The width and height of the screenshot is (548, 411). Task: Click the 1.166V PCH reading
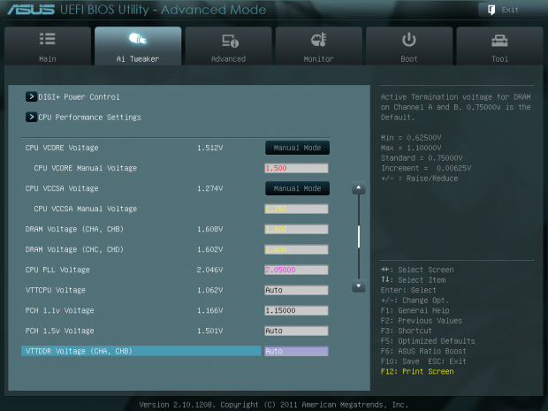(x=210, y=310)
